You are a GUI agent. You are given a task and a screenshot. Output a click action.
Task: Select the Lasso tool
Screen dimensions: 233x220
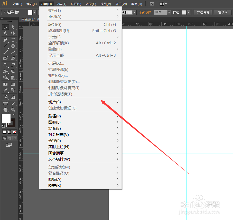[x=13, y=33]
